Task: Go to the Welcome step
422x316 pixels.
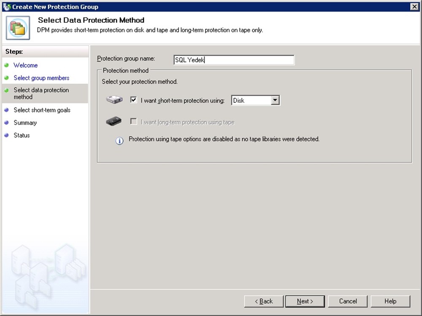Action: (25, 65)
